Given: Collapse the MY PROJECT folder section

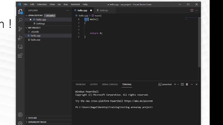Looking at the screenshot, I should [x=26, y=28].
